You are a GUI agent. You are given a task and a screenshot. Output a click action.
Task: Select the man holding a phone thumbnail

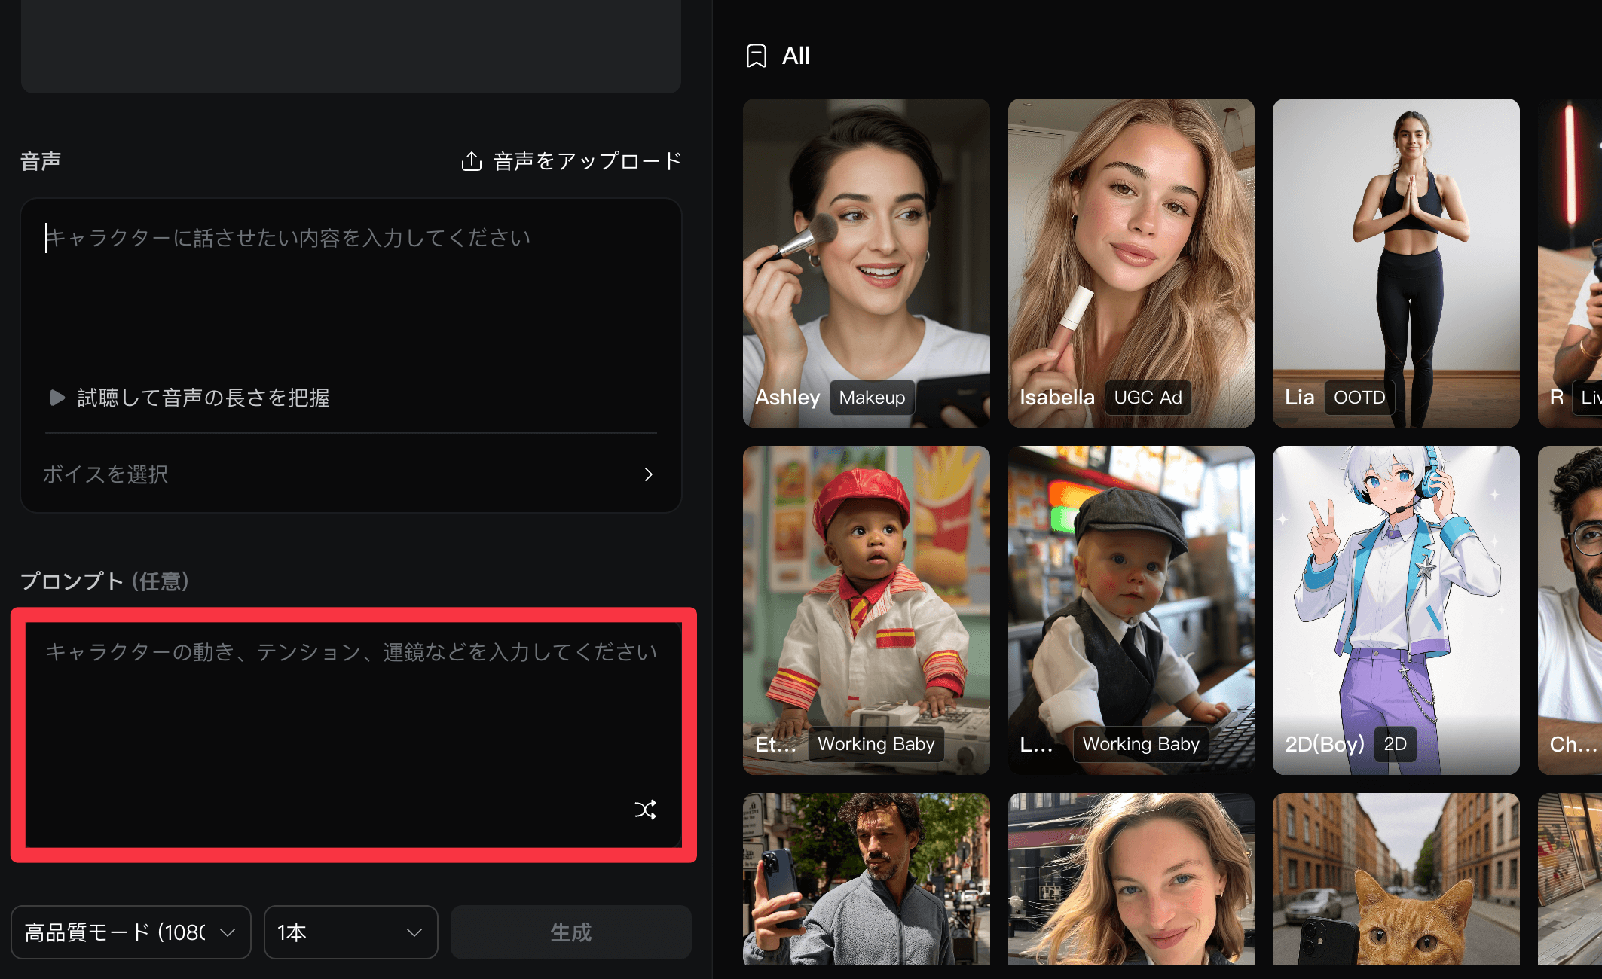[866, 881]
